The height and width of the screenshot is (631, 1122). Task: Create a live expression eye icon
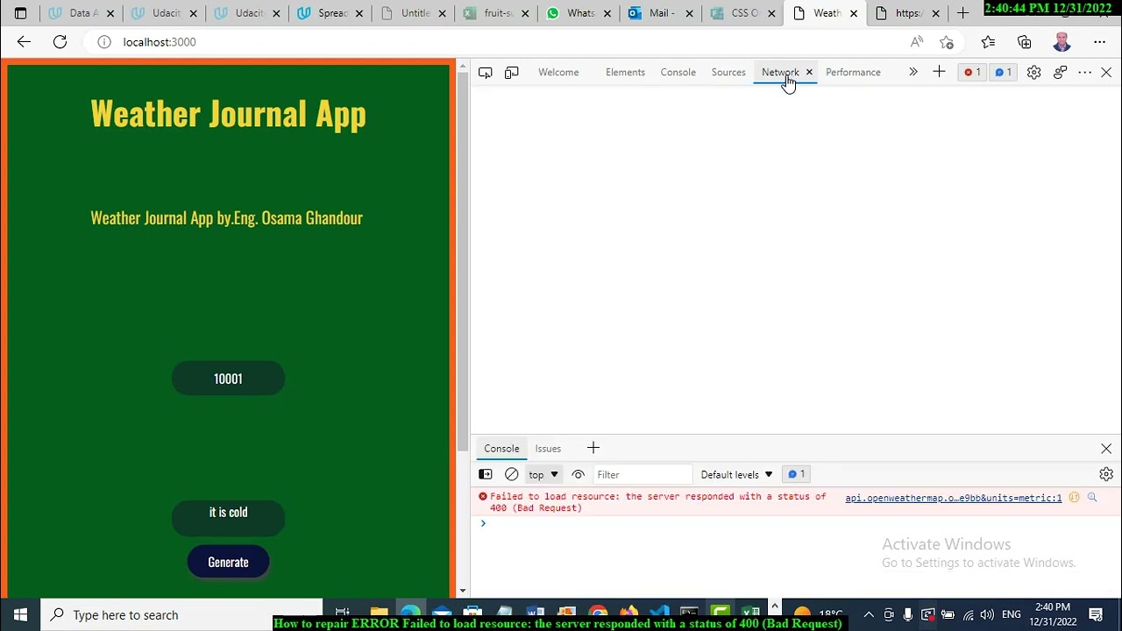pos(578,475)
